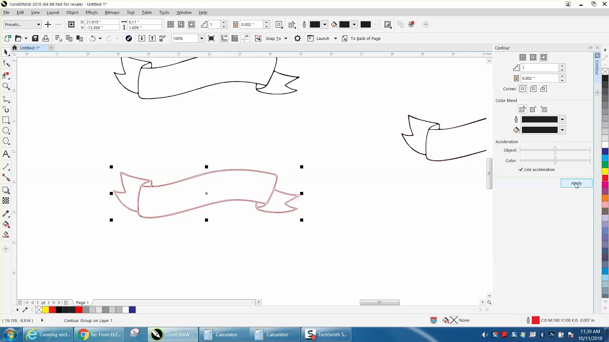Click the yellow swatch in right palette
Image resolution: width=609 pixels, height=342 pixels.
(x=605, y=171)
